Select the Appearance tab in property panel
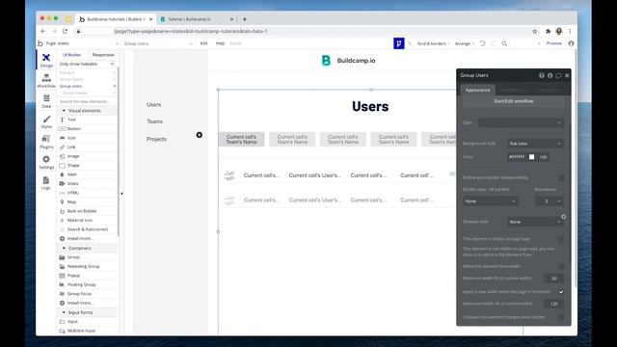617x347 pixels. coord(478,90)
